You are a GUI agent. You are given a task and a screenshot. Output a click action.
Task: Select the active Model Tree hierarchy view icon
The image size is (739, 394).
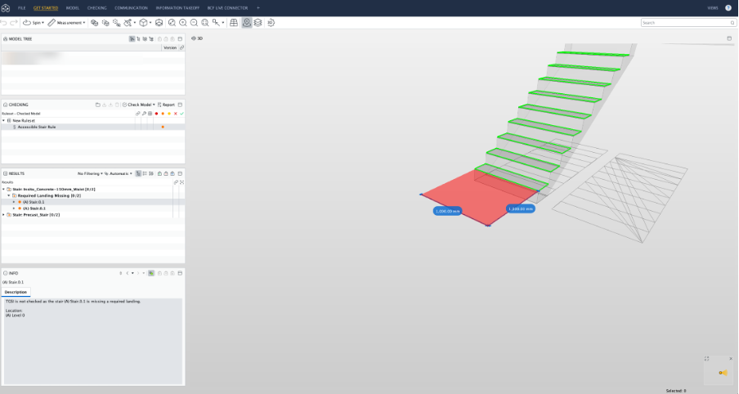click(132, 39)
